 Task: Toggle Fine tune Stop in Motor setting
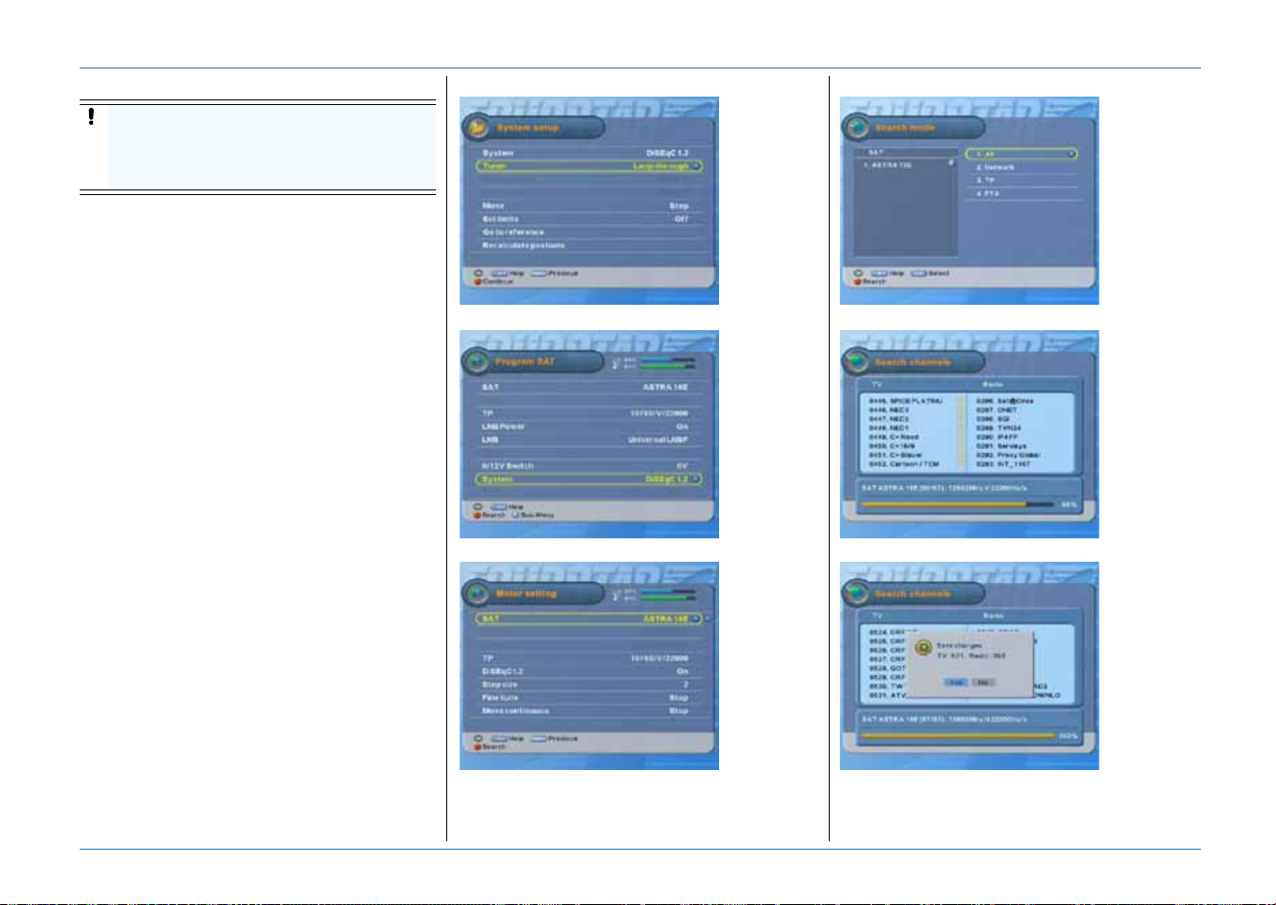680,697
